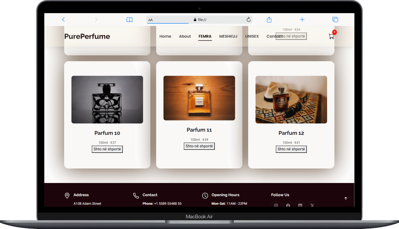Screen dimensions: 399x229
Task: Open the About page link
Action: [185, 36]
